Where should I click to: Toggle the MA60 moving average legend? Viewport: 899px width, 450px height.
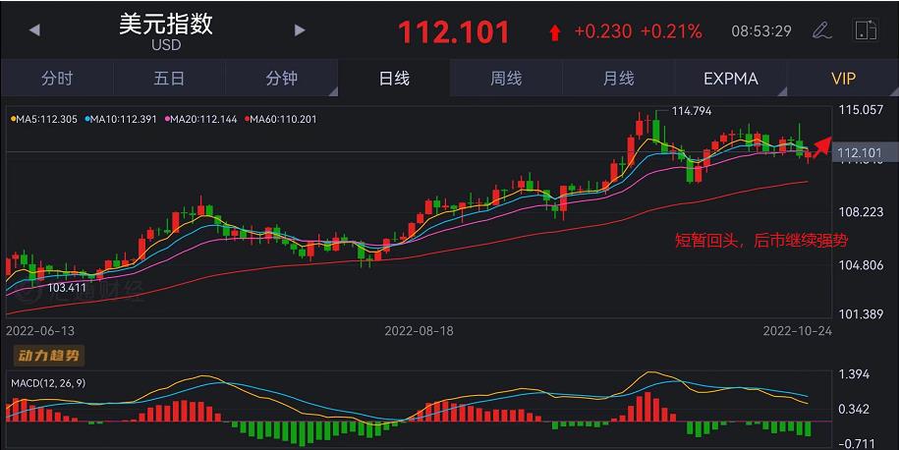(x=281, y=119)
